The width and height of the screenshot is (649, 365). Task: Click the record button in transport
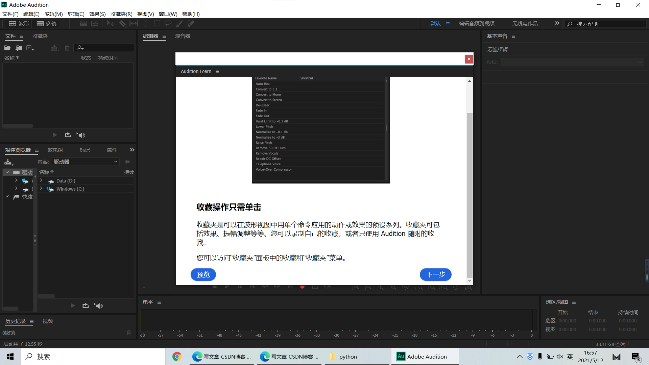tap(302, 287)
